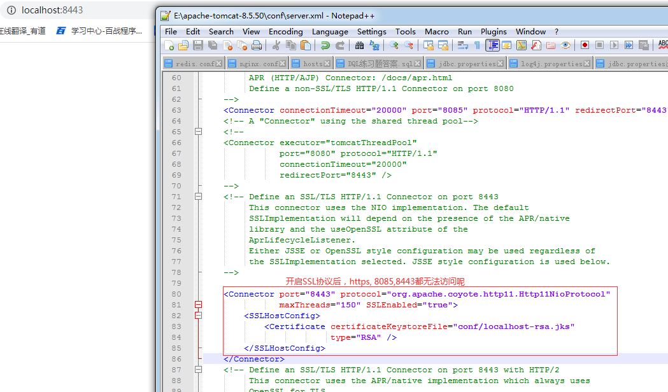
Task: Paste from clipboard with the Paste icon
Action: point(306,45)
